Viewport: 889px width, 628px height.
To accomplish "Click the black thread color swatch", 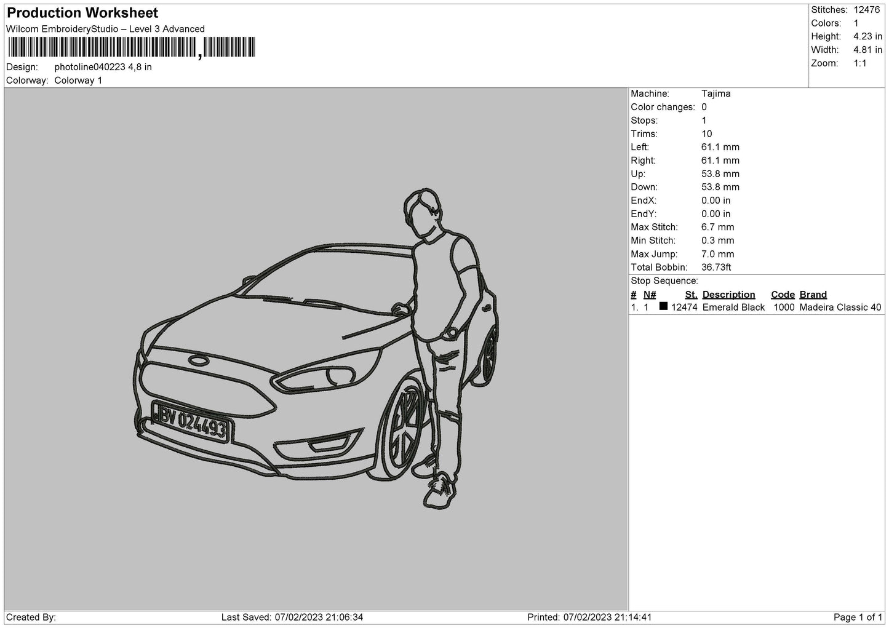I will click(663, 306).
